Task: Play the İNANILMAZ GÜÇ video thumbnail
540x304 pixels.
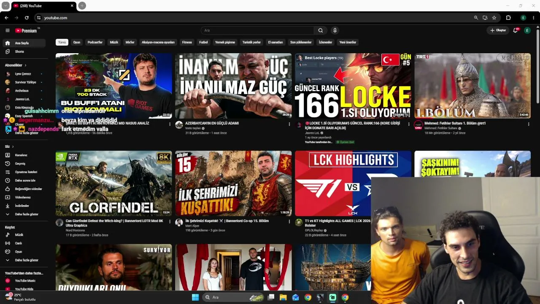Action: [233, 86]
